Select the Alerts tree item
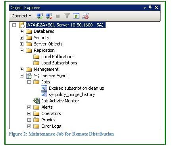This screenshot has width=177, height=149. (47, 107)
